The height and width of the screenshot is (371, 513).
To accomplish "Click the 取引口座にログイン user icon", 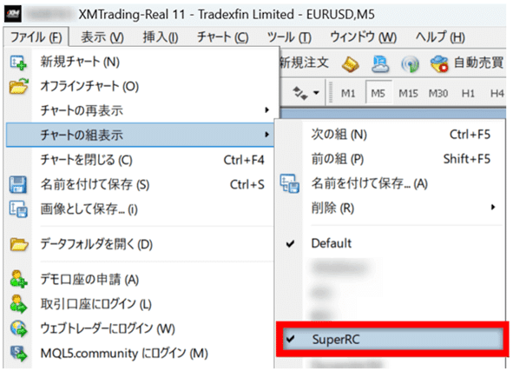I will pyautogui.click(x=18, y=303).
